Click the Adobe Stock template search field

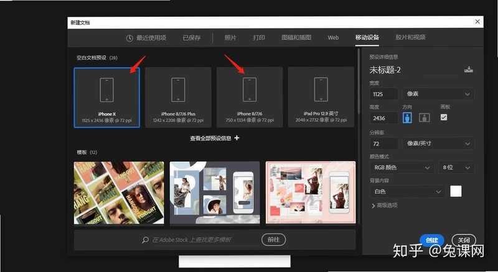click(205, 240)
